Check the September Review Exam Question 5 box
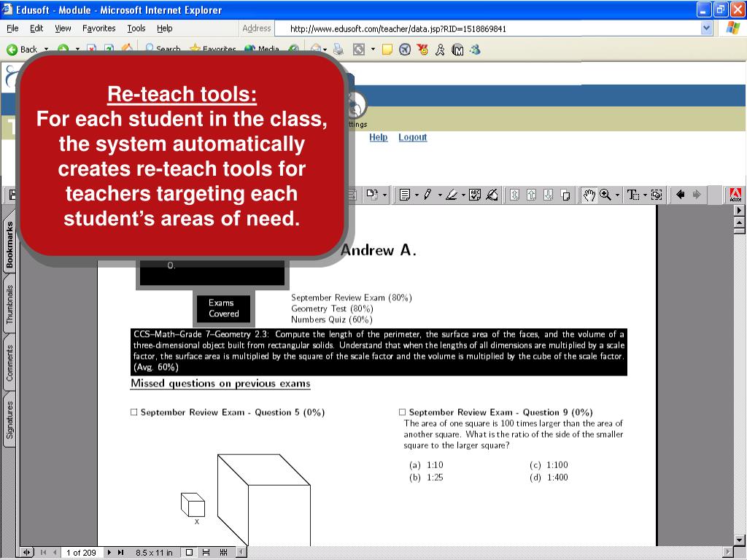 coord(134,413)
